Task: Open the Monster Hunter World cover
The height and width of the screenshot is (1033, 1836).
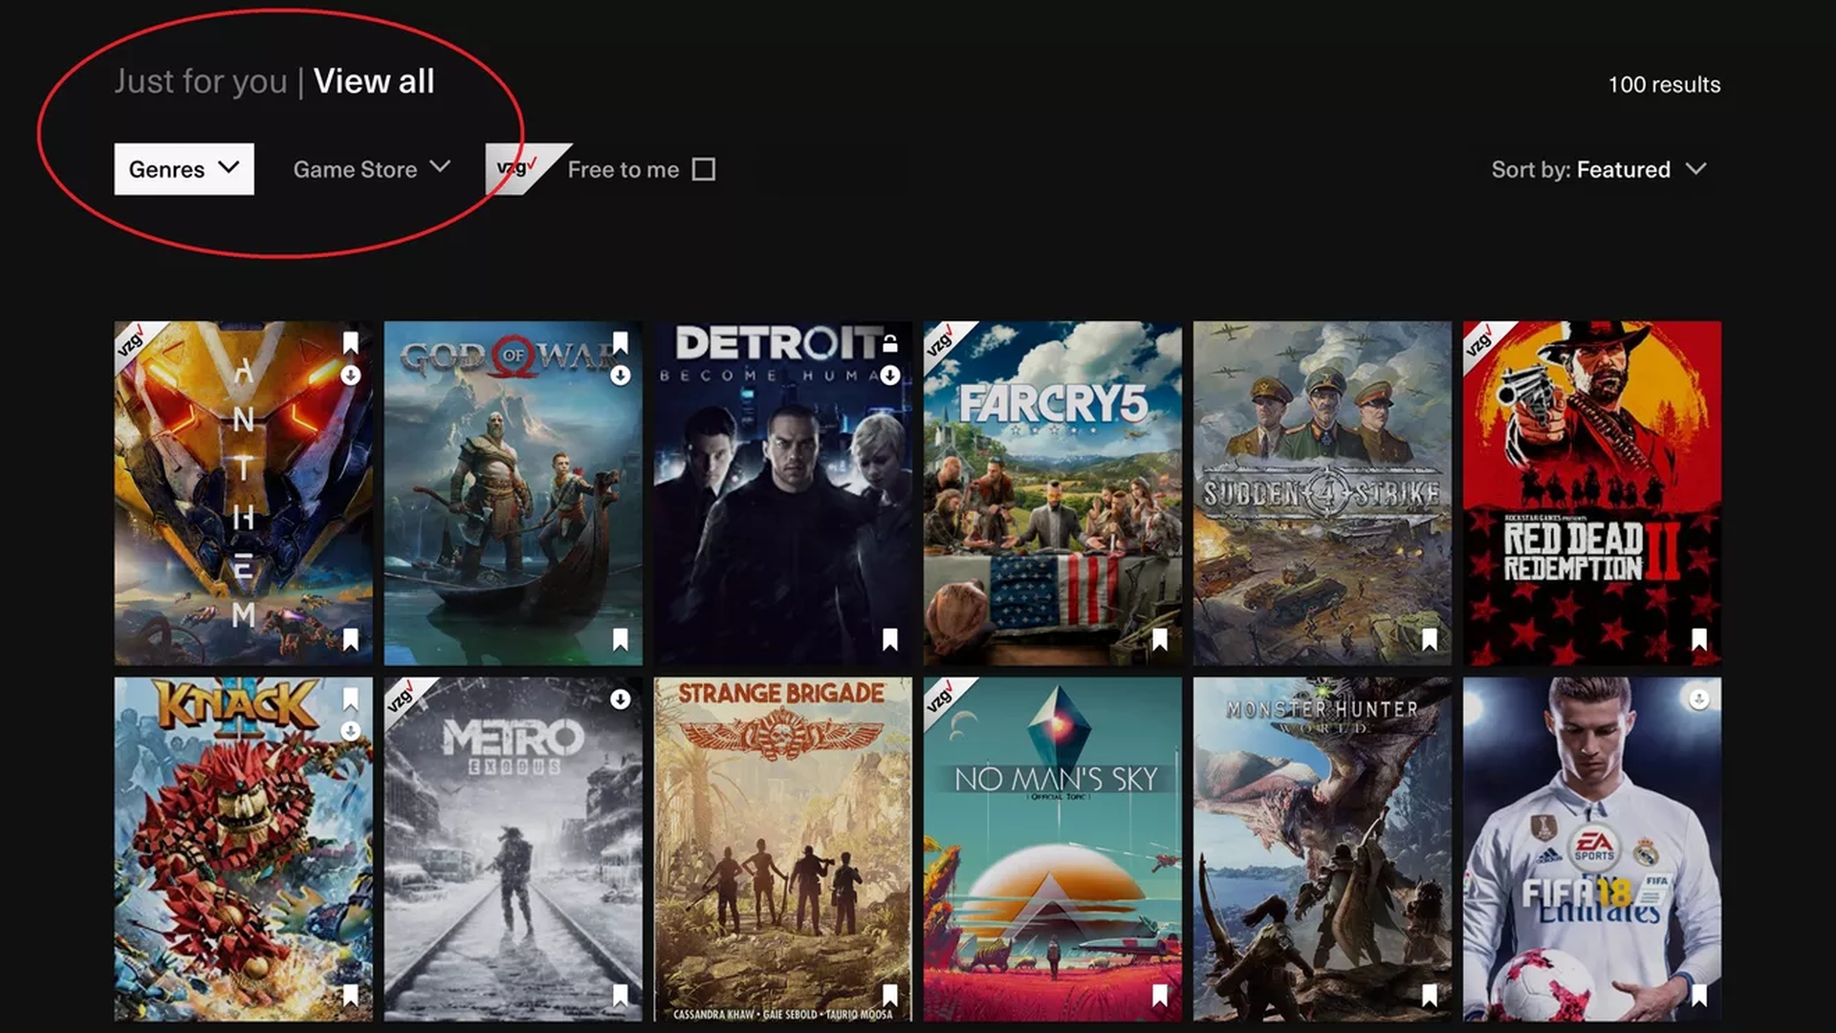Action: pos(1322,850)
